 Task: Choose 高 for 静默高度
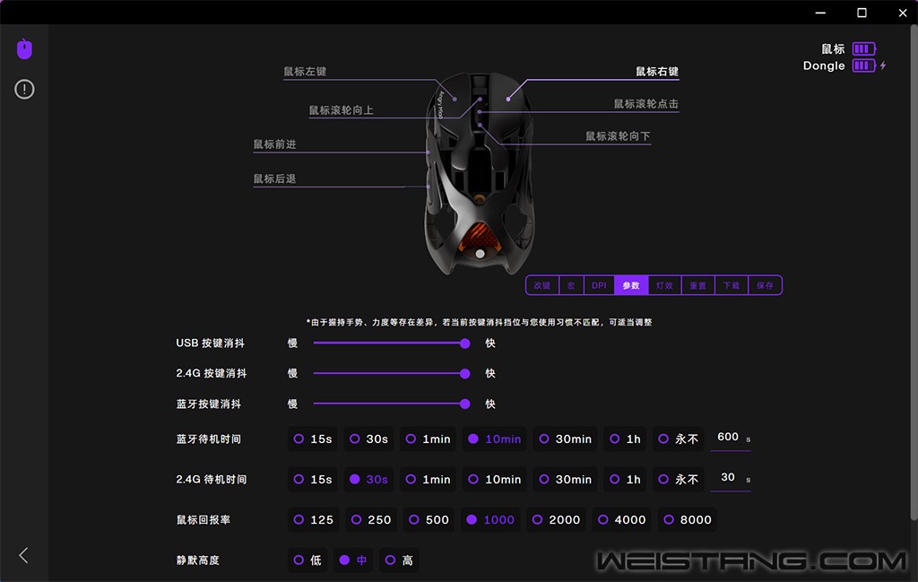coord(399,560)
